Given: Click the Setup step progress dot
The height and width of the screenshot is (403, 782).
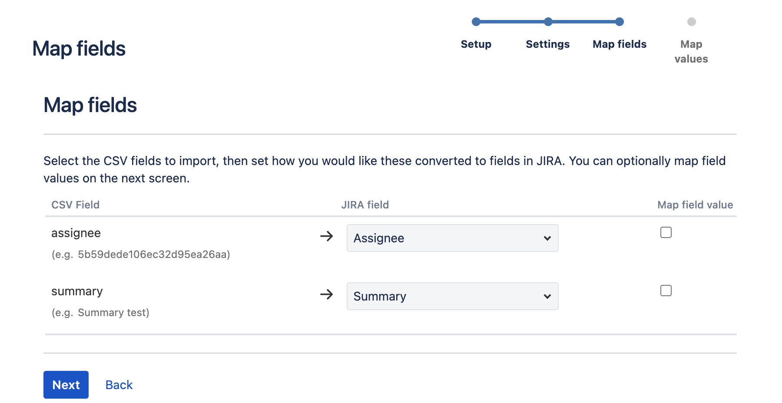Looking at the screenshot, I should click(x=476, y=22).
